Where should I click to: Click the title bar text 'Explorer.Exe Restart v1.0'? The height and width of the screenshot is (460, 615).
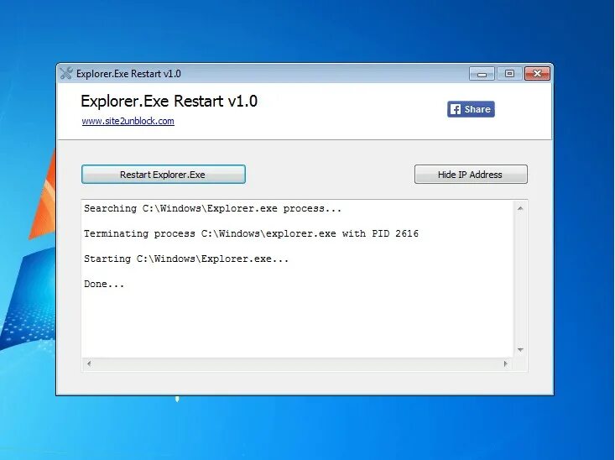tap(128, 74)
